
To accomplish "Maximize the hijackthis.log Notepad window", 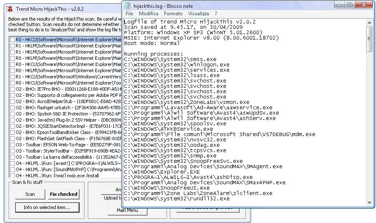I will point(350,5).
